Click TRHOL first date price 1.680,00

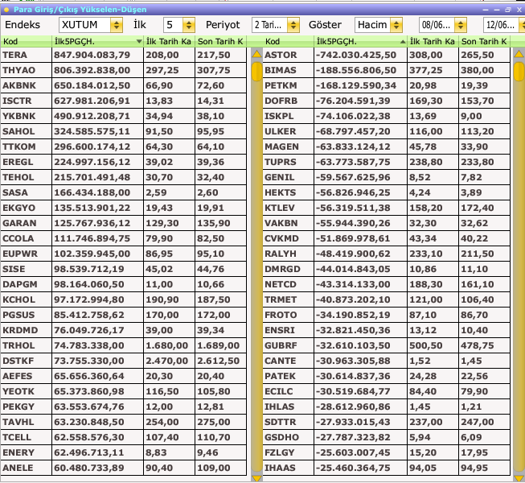tap(166, 345)
